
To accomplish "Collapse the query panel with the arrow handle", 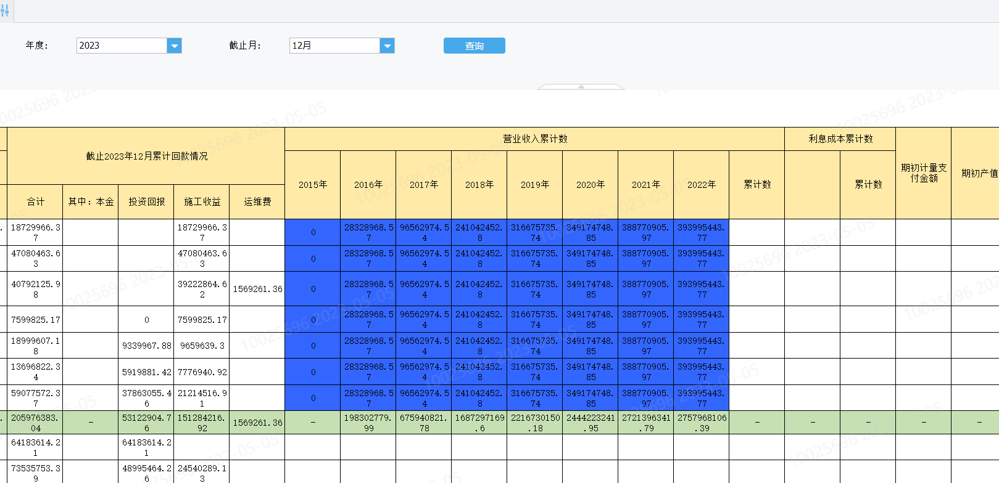I will pos(581,87).
